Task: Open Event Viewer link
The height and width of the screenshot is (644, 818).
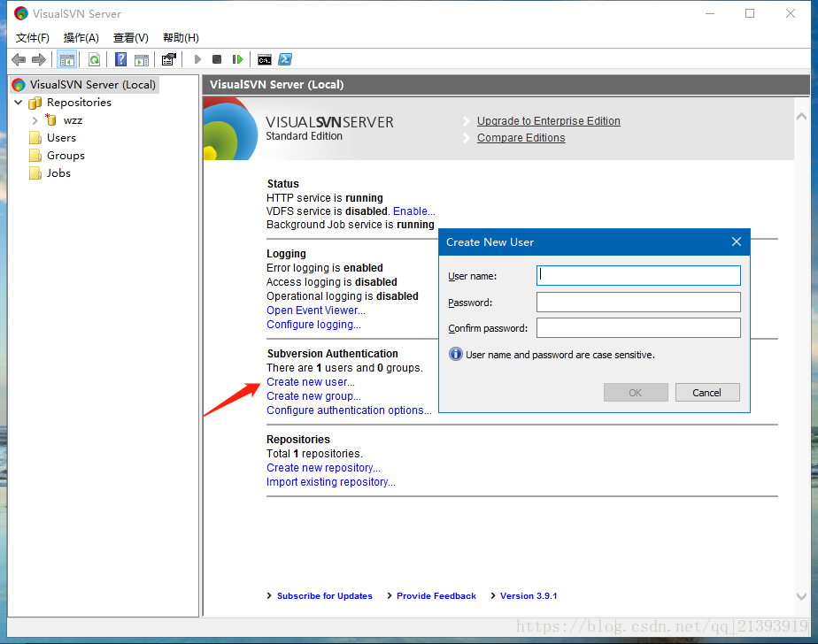Action: point(316,310)
